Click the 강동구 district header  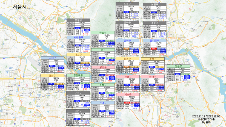click(x=178, y=66)
